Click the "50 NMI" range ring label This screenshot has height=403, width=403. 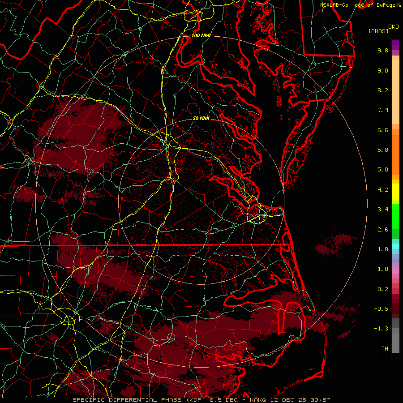(x=201, y=118)
